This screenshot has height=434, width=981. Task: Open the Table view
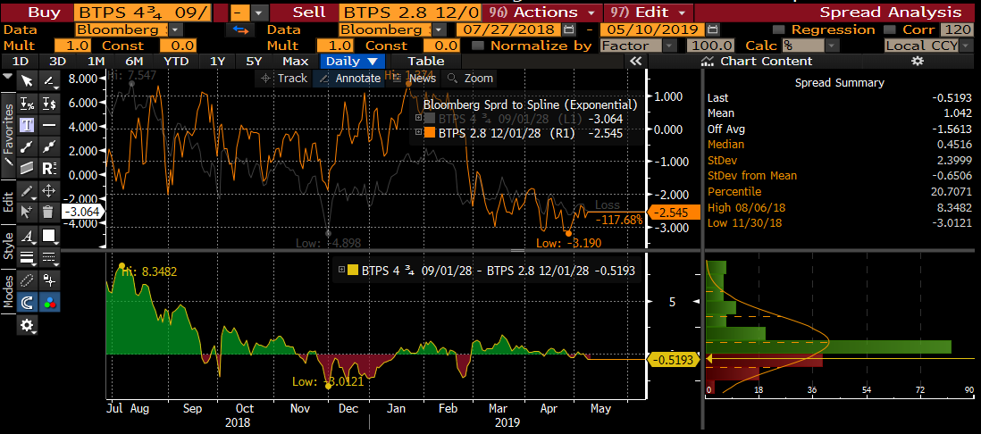pos(426,61)
